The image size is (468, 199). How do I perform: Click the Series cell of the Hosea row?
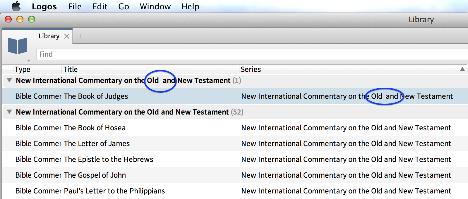346,128
